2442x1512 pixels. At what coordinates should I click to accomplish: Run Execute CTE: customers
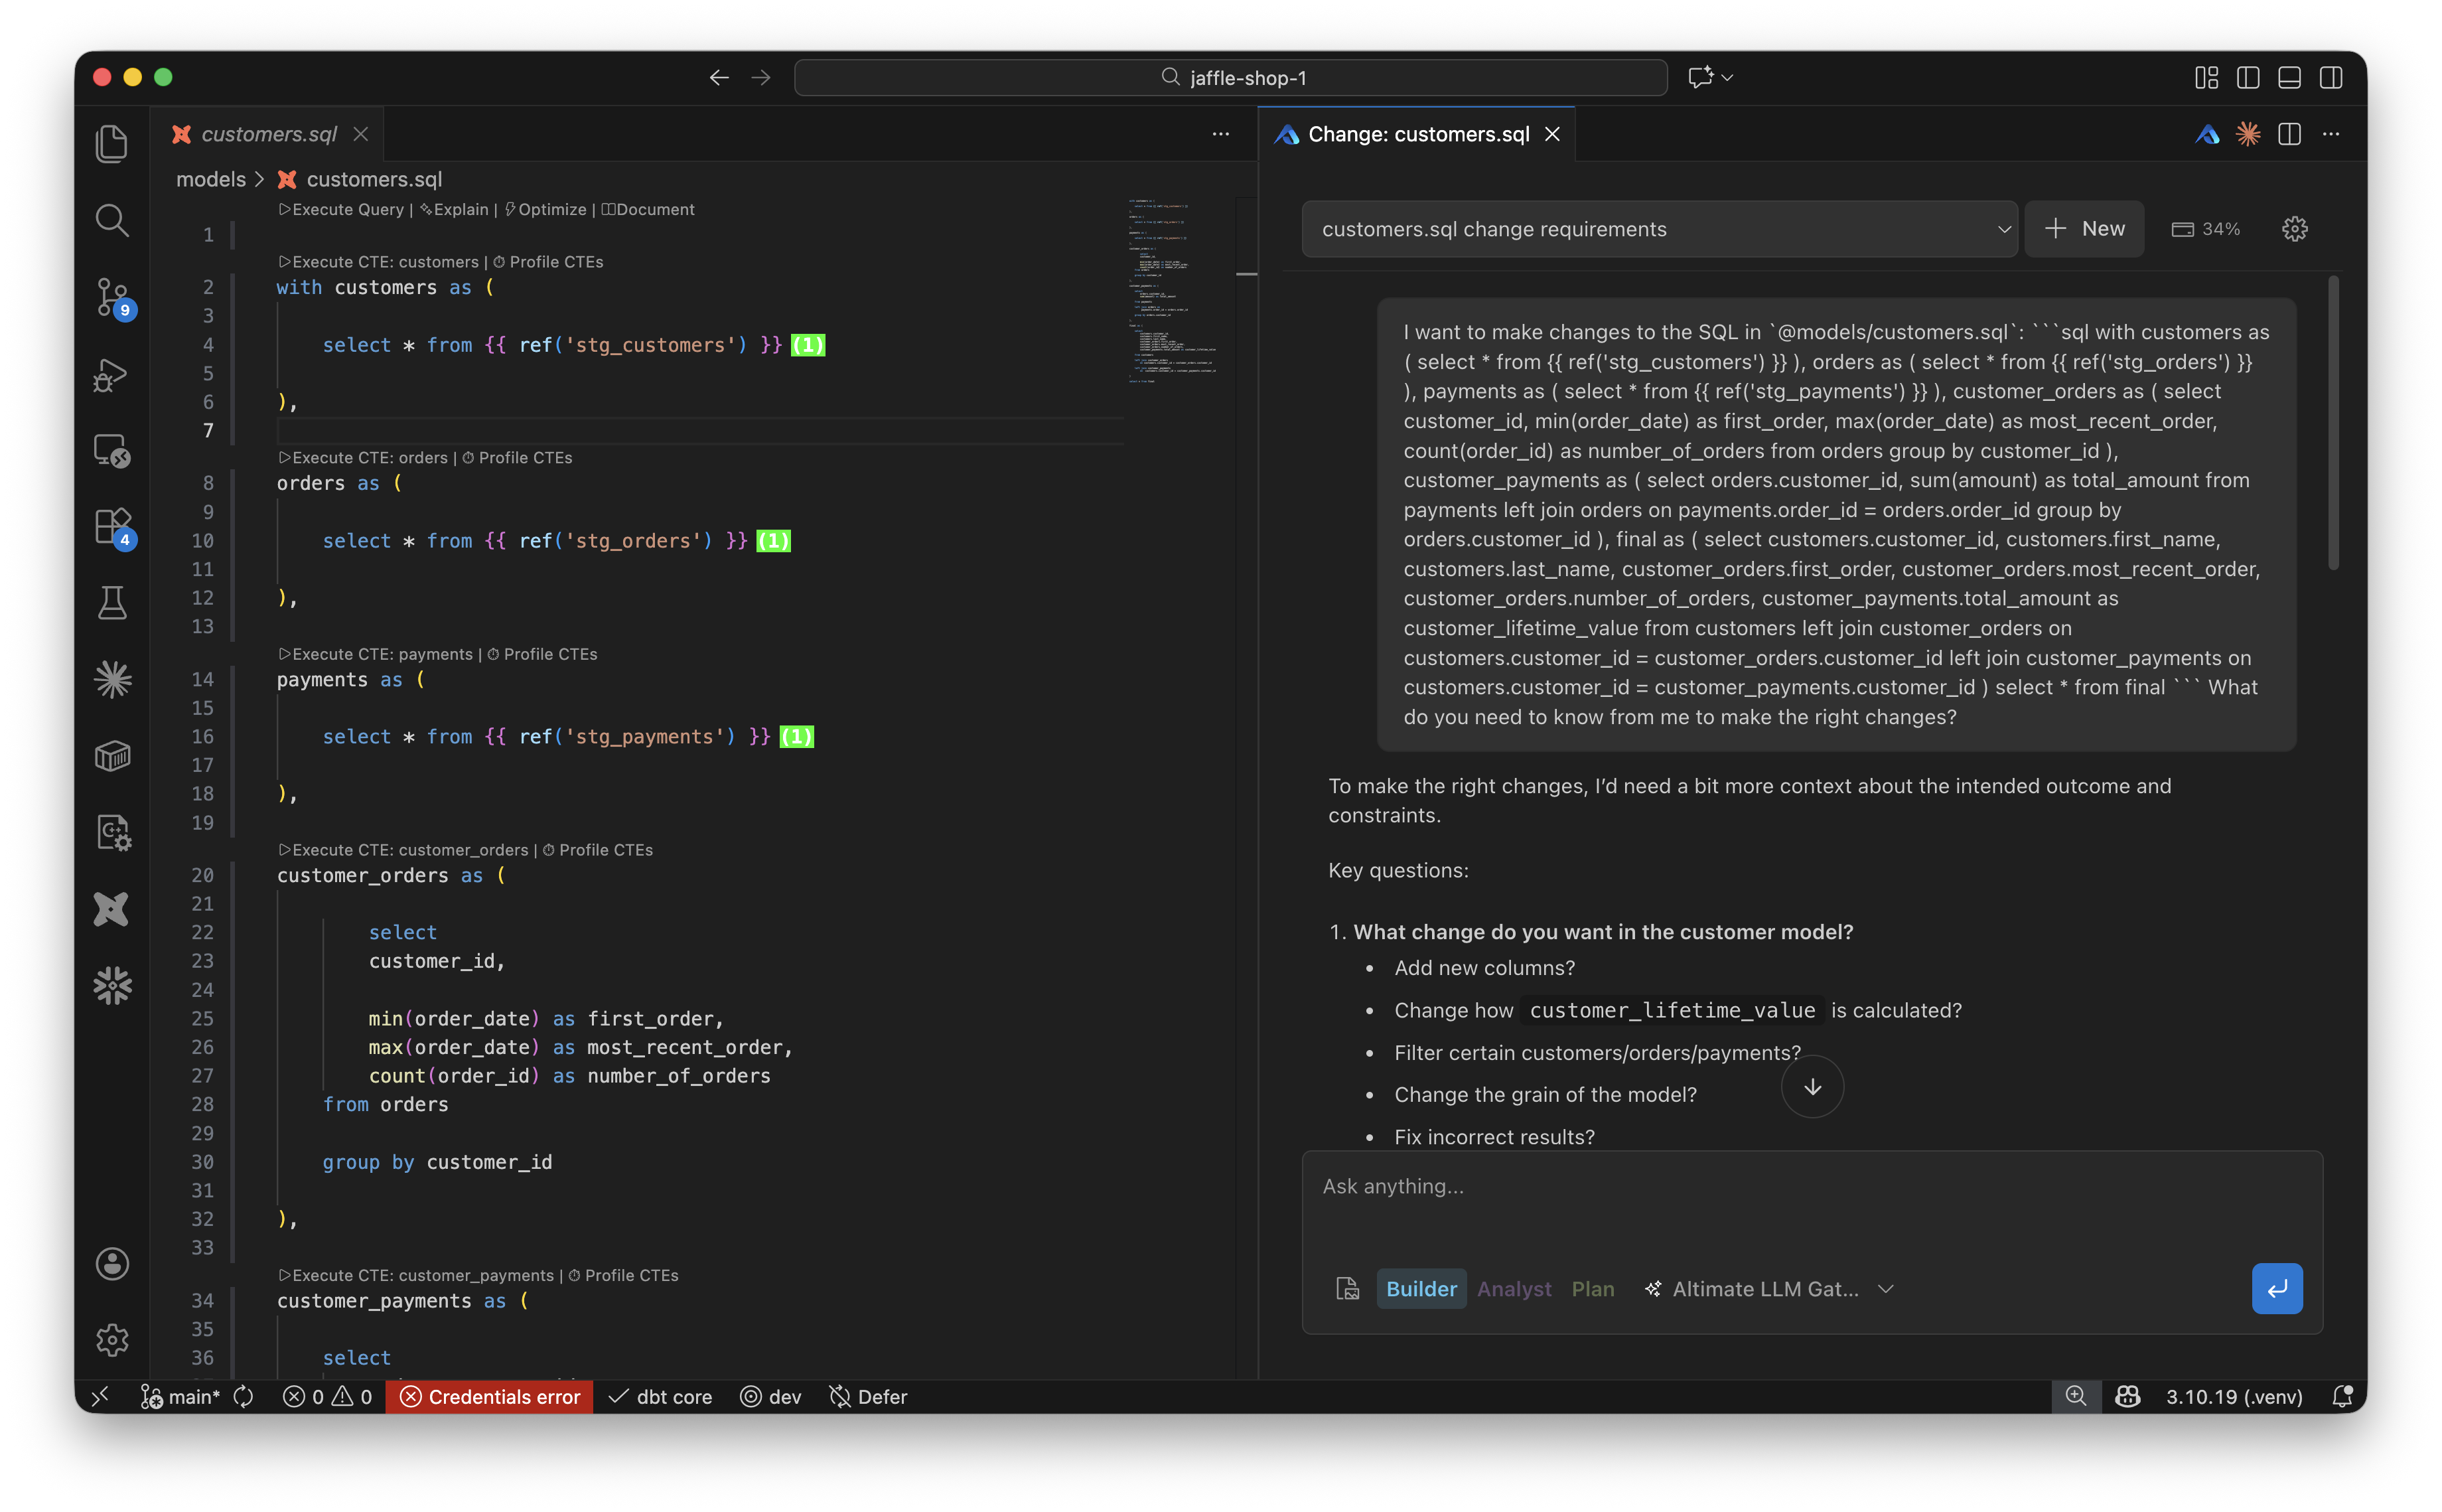point(379,262)
